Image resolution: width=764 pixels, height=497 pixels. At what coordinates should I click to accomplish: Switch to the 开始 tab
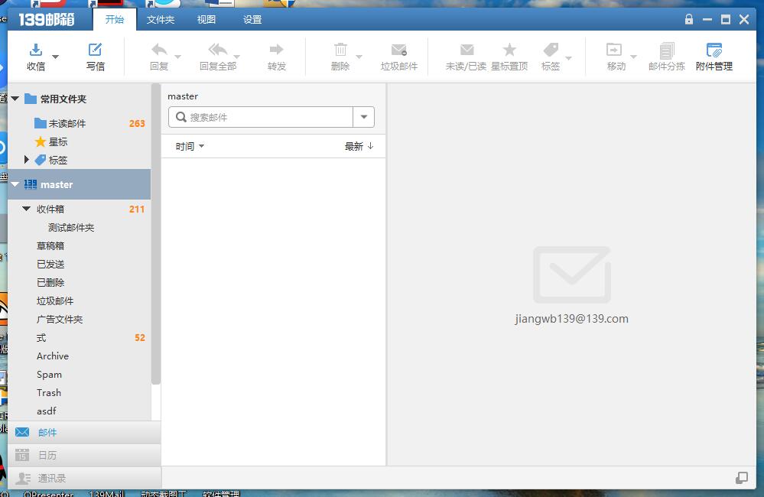point(115,19)
